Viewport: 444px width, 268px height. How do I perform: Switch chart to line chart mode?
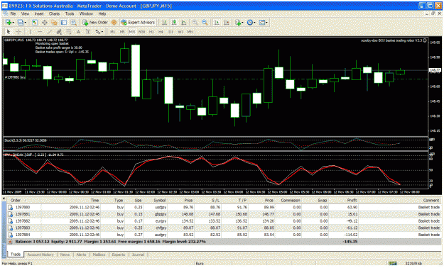coord(184,23)
